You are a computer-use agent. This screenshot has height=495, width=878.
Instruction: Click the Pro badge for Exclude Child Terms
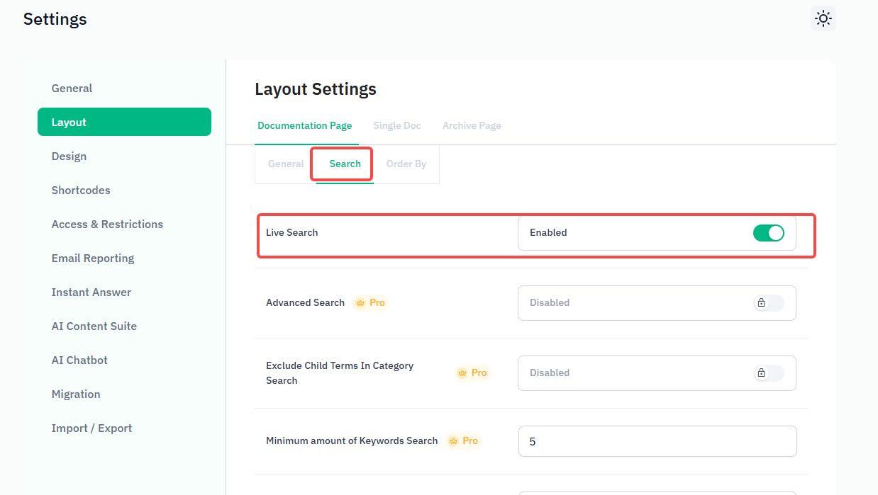pyautogui.click(x=473, y=372)
